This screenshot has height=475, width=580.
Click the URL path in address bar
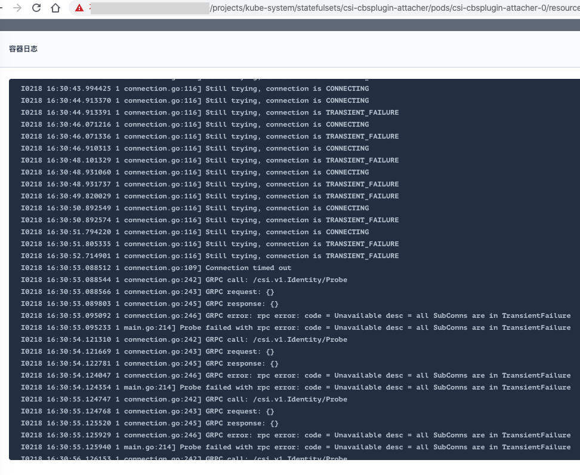pyautogui.click(x=394, y=8)
